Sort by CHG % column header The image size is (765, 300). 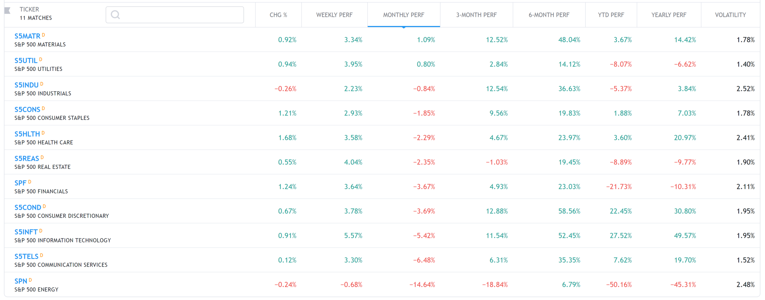click(278, 15)
